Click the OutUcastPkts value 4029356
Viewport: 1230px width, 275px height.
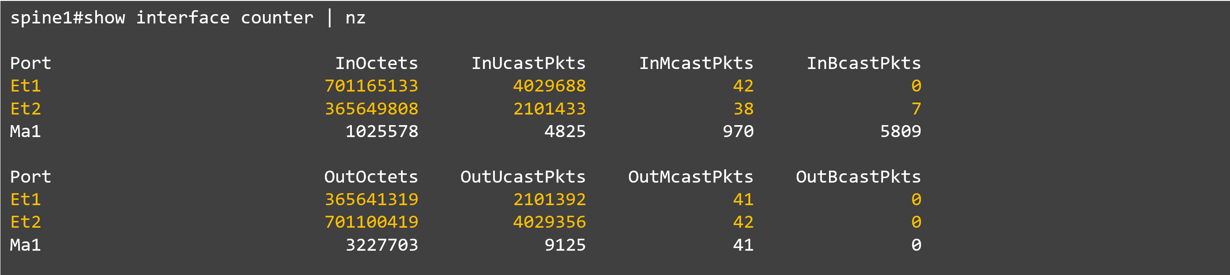tap(549, 222)
